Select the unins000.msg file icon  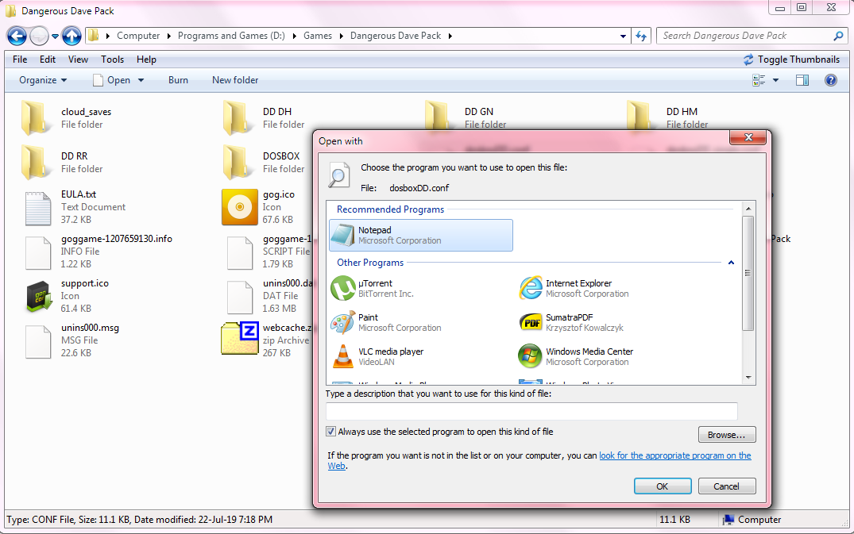click(38, 340)
